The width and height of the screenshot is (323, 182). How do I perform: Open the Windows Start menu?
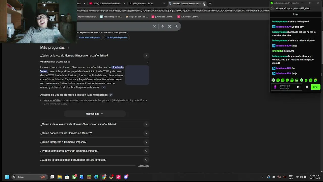point(7,177)
